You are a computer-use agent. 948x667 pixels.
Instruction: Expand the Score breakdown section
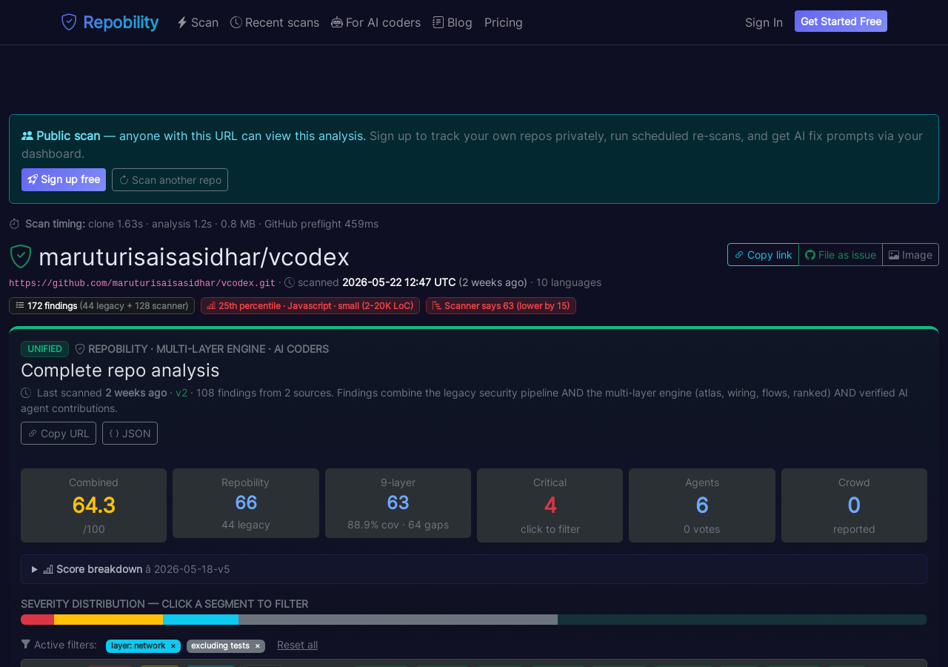474,569
